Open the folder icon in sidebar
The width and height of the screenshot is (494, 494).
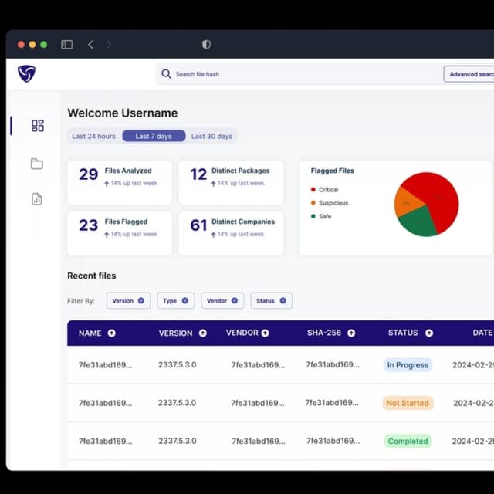(x=37, y=164)
